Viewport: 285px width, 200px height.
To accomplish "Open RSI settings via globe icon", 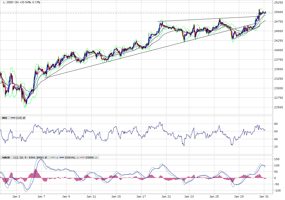I will click(x=24, y=118).
